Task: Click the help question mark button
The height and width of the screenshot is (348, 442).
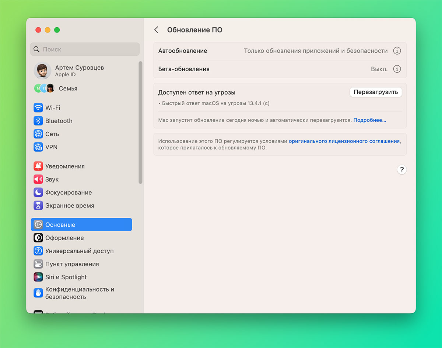Action: click(x=401, y=170)
